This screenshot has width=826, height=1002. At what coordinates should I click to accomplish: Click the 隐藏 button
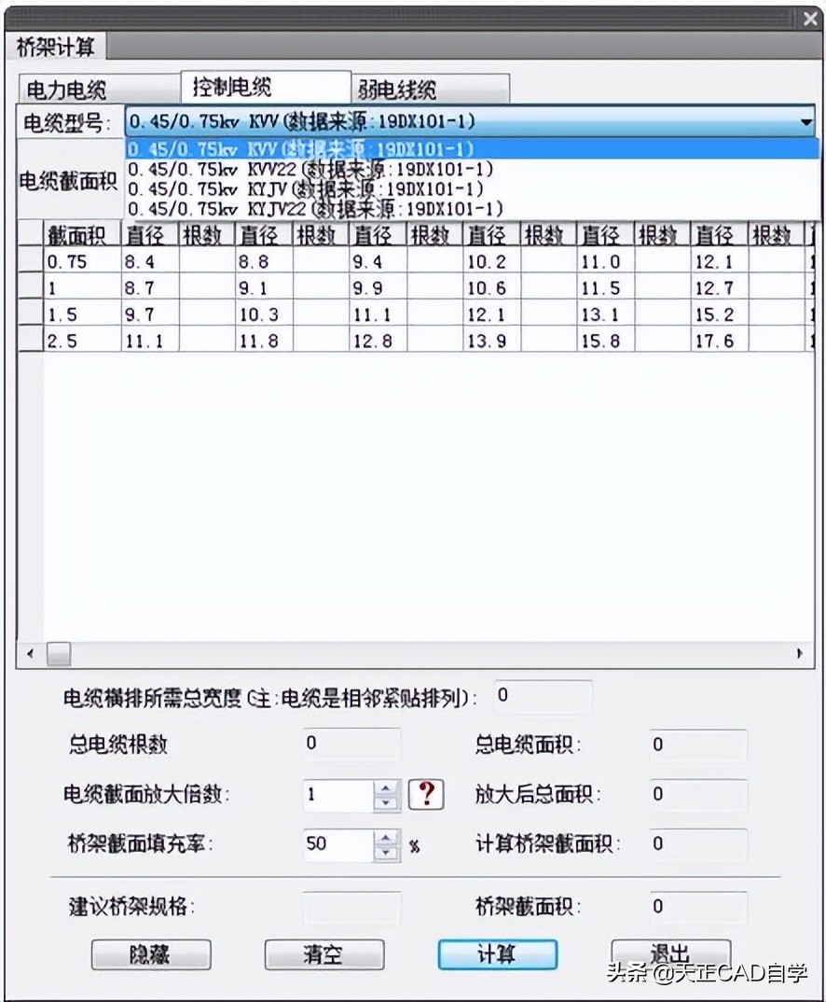point(151,954)
